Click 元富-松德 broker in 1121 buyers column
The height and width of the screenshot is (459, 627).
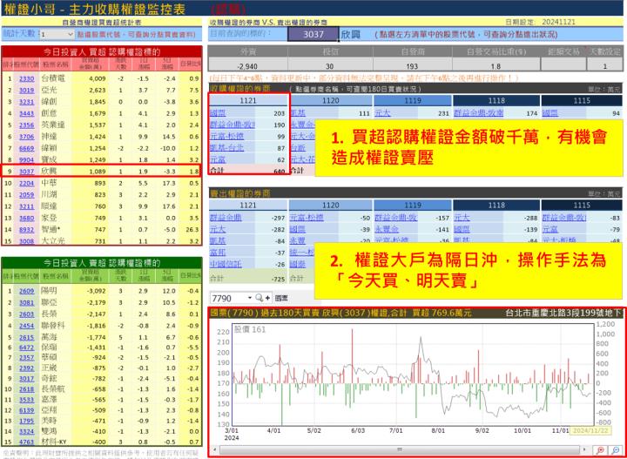[x=226, y=137]
